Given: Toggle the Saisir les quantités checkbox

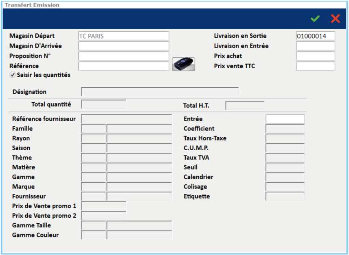Looking at the screenshot, I should coord(13,75).
